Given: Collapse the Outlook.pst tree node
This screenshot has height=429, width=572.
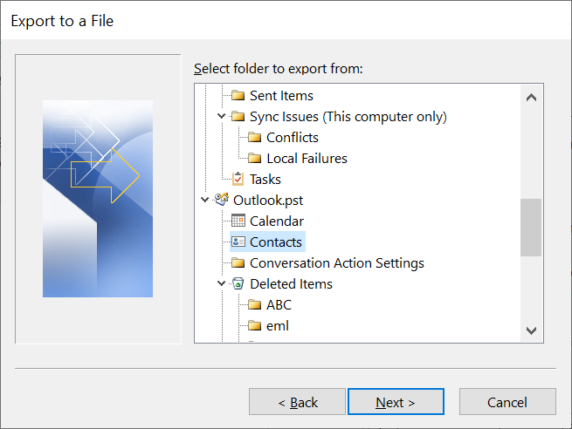Looking at the screenshot, I should click(204, 200).
